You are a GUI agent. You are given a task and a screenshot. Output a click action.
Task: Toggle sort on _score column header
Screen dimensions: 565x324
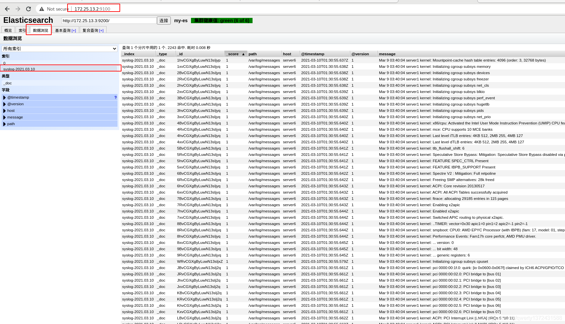coord(236,54)
